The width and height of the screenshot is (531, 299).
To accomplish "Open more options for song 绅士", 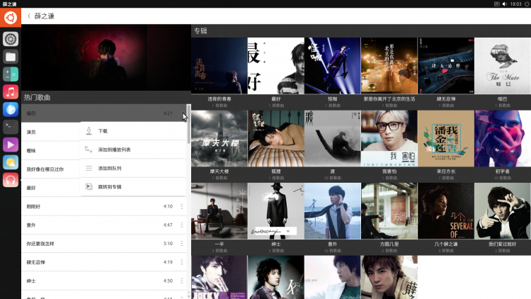I will (182, 281).
